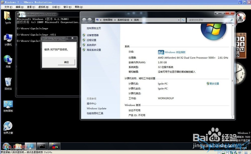The width and height of the screenshot is (251, 154).
Task: Click the back arrow in System window
Action: [x=84, y=20]
